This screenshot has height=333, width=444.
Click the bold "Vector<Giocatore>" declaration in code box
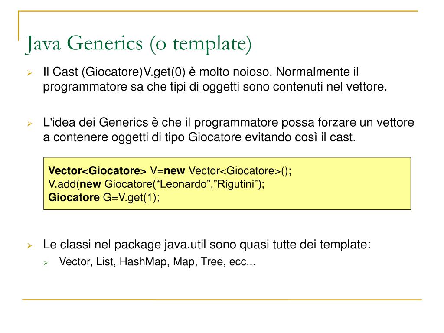(97, 170)
